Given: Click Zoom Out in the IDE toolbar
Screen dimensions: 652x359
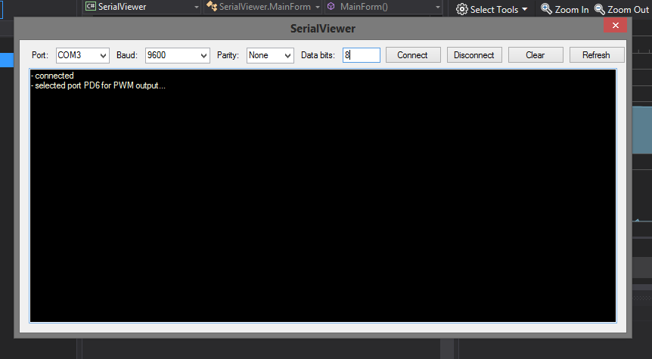Looking at the screenshot, I should (x=621, y=9).
